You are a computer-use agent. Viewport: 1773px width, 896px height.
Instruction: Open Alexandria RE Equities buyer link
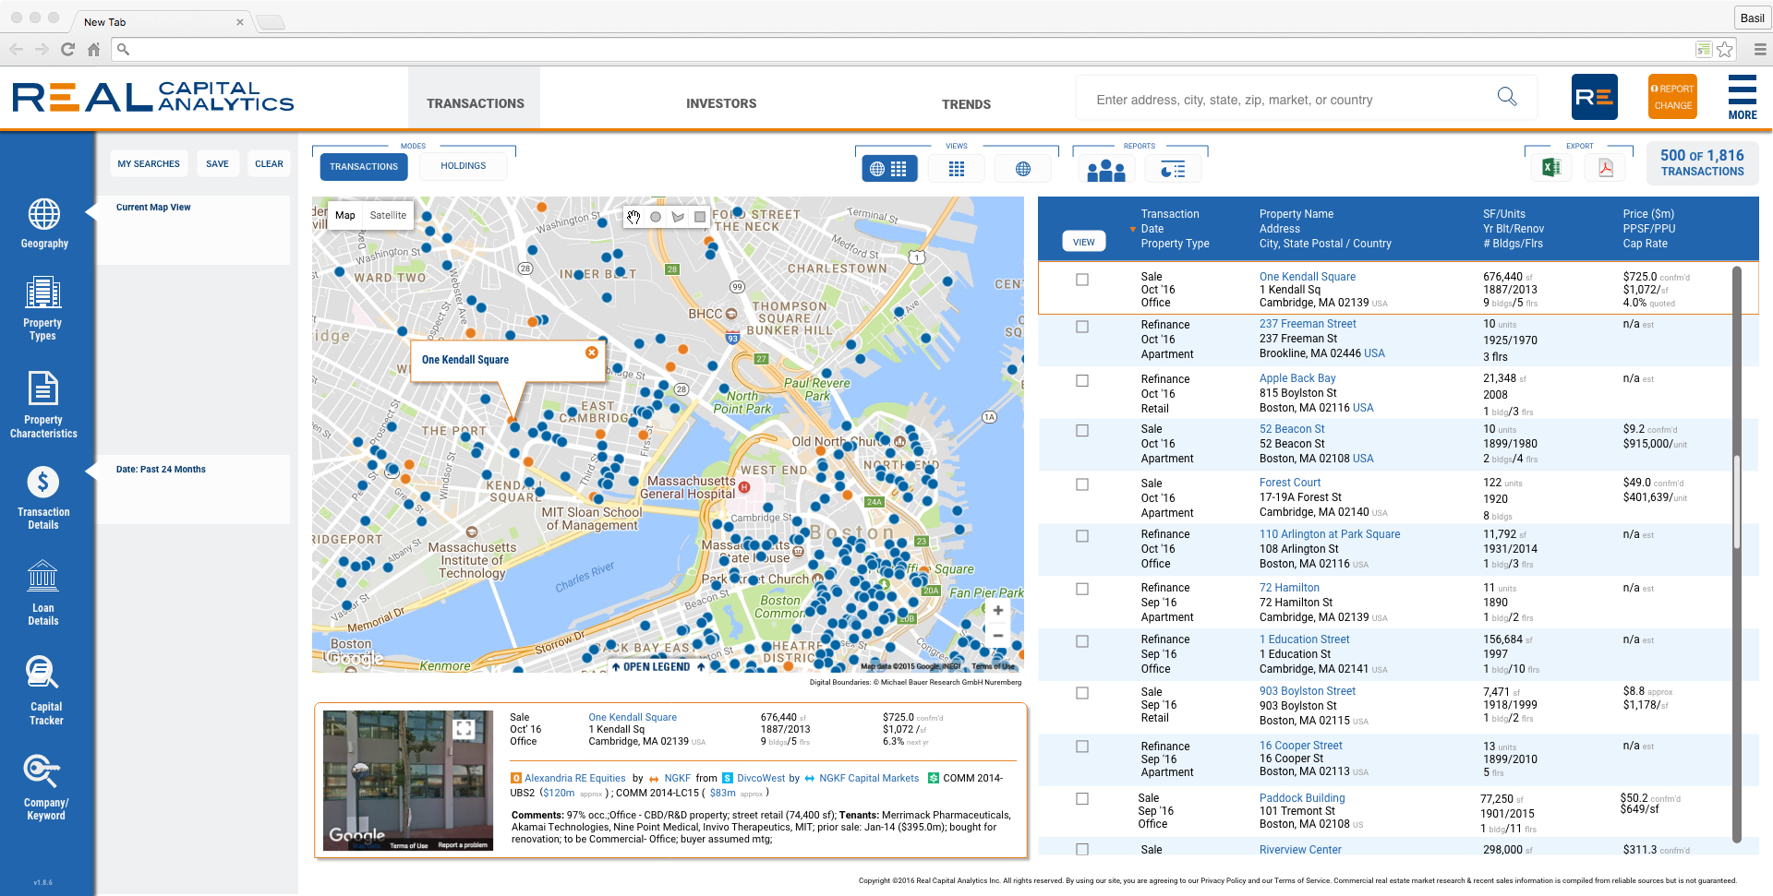[574, 778]
